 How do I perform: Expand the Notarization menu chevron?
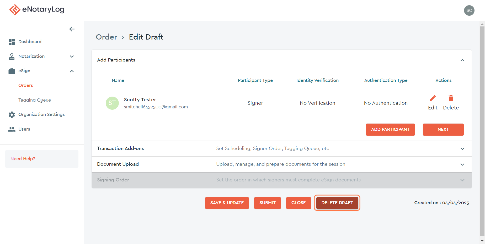point(72,57)
